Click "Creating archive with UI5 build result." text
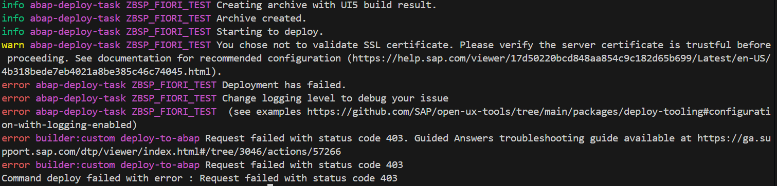 click(x=327, y=5)
